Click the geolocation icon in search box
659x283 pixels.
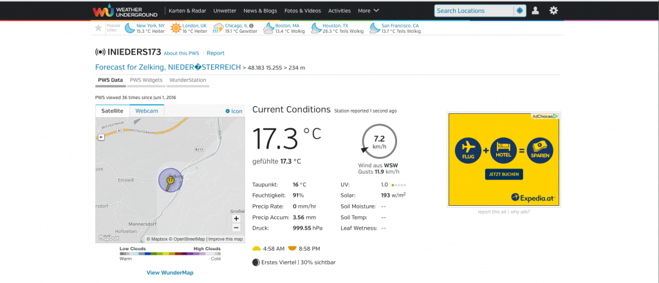[519, 11]
